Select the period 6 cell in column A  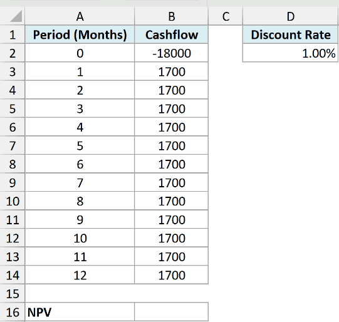coord(80,164)
